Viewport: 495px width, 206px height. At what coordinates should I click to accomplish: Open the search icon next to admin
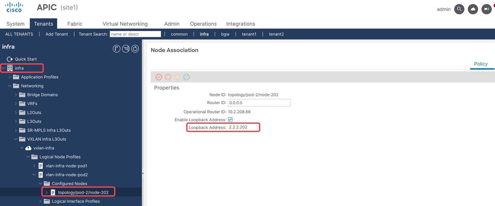pyautogui.click(x=459, y=9)
